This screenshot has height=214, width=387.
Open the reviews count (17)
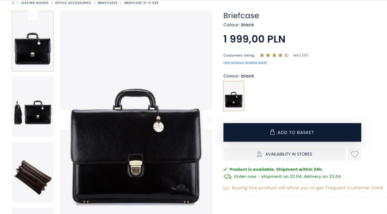pyautogui.click(x=304, y=55)
